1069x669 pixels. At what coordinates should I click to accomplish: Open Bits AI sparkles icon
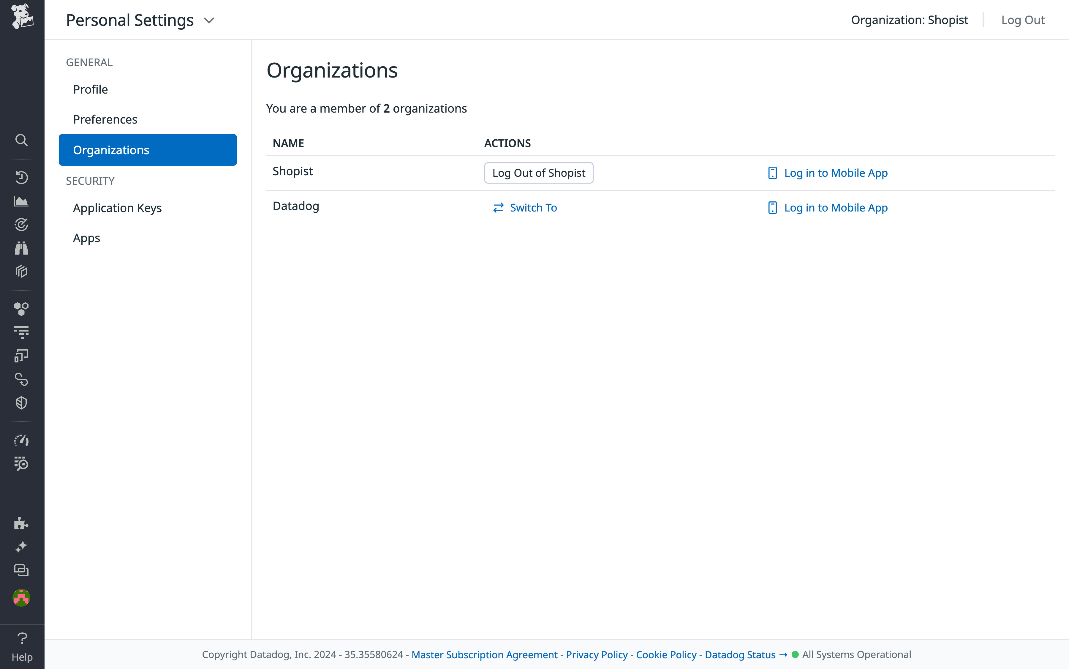click(x=21, y=546)
